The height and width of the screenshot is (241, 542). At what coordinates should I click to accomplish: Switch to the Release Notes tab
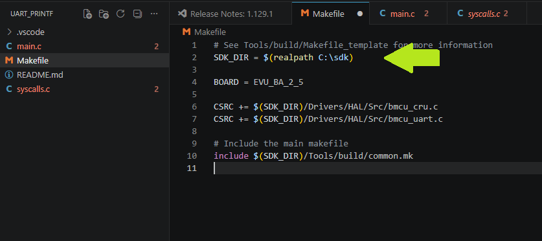tap(231, 14)
